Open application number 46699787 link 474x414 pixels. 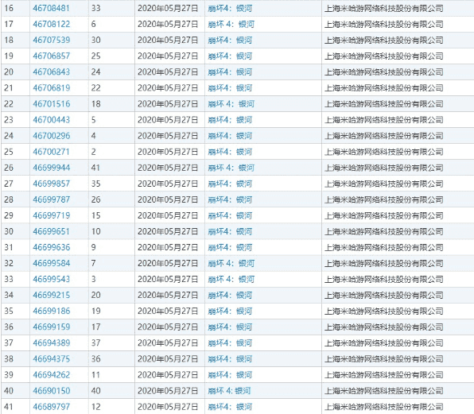(52, 199)
